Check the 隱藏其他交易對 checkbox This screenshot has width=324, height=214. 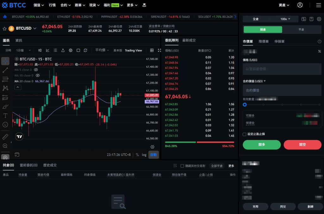click(182, 166)
